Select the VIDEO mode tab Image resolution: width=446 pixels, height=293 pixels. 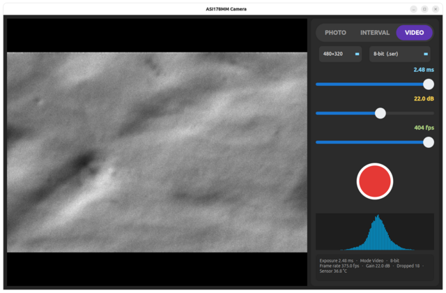(414, 33)
